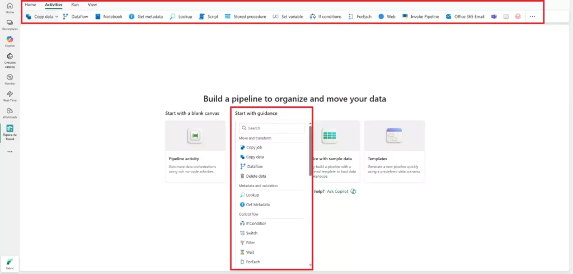
Task: Open the Copy data dropdown arrow
Action: (57, 17)
